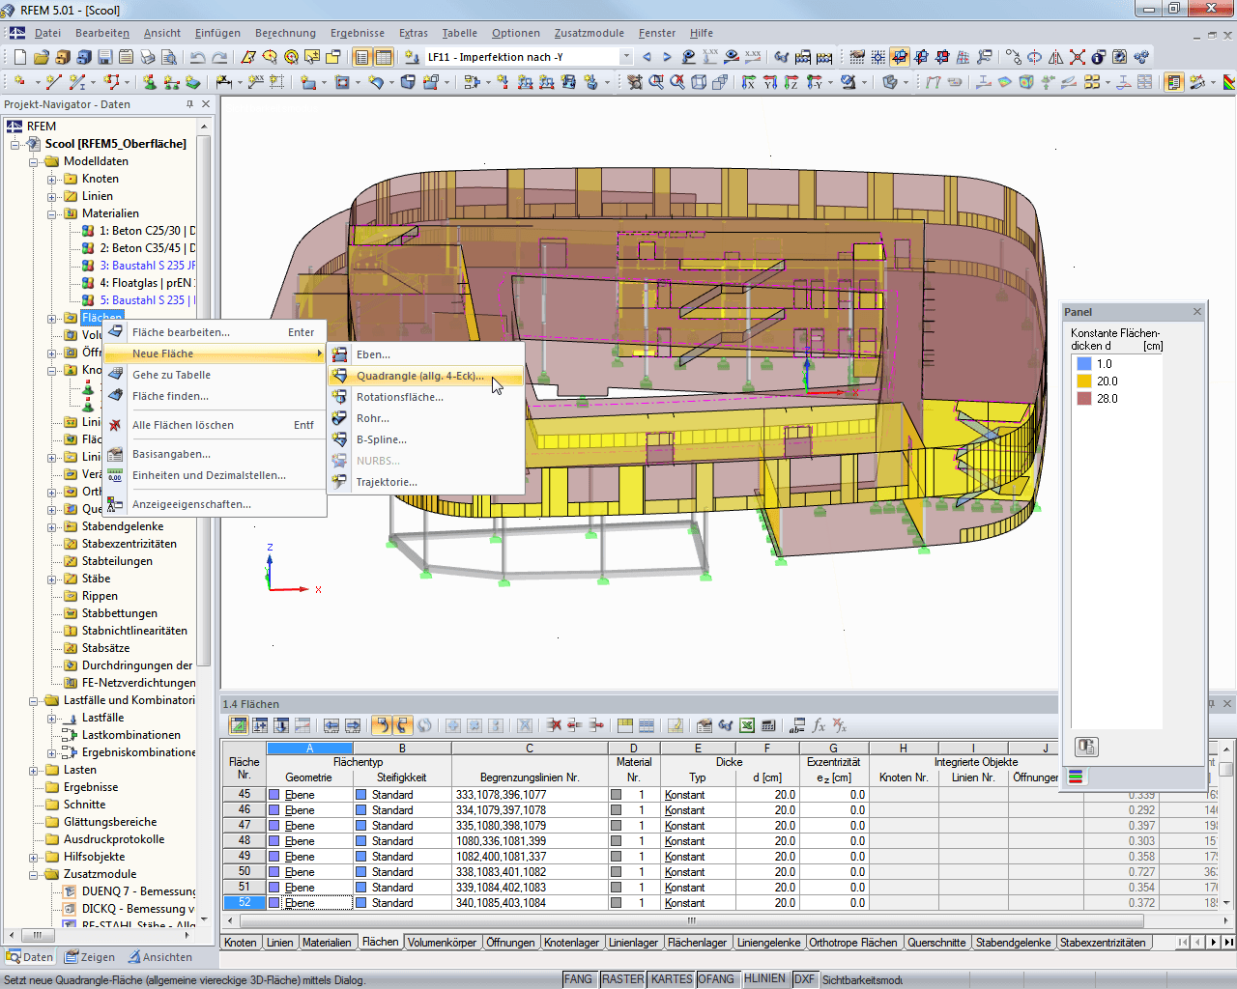Collapse the Materialien tree node
Viewport: 1237px width, 989px height.
pyautogui.click(x=52, y=214)
